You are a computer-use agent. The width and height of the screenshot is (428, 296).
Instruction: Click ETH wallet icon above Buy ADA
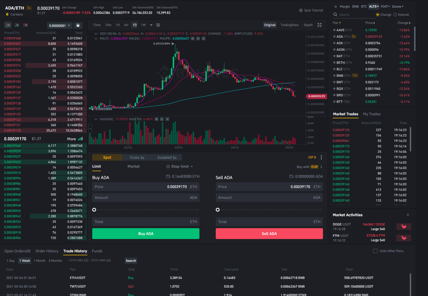coord(168,176)
